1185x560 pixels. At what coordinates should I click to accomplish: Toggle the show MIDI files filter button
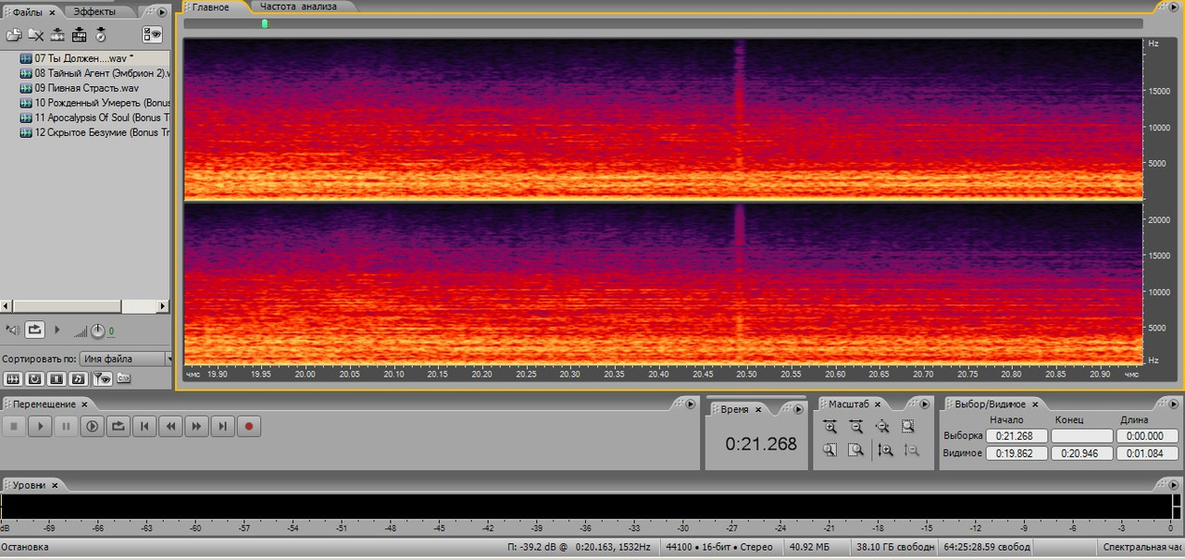[x=80, y=379]
